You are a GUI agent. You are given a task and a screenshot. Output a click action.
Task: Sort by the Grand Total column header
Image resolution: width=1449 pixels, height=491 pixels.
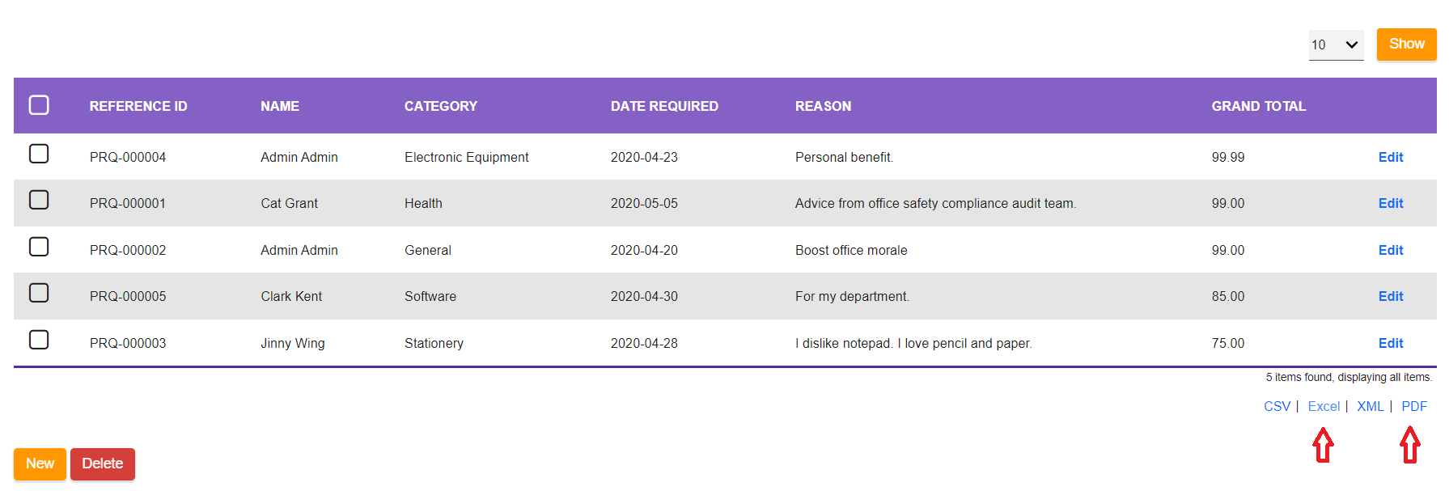1258,106
